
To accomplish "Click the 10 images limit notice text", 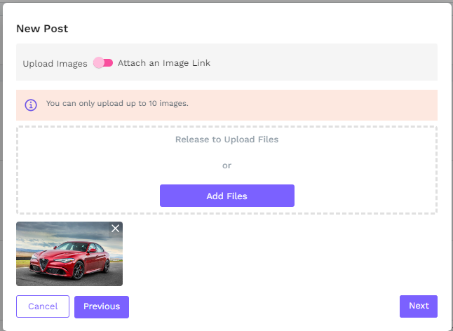I will (117, 104).
